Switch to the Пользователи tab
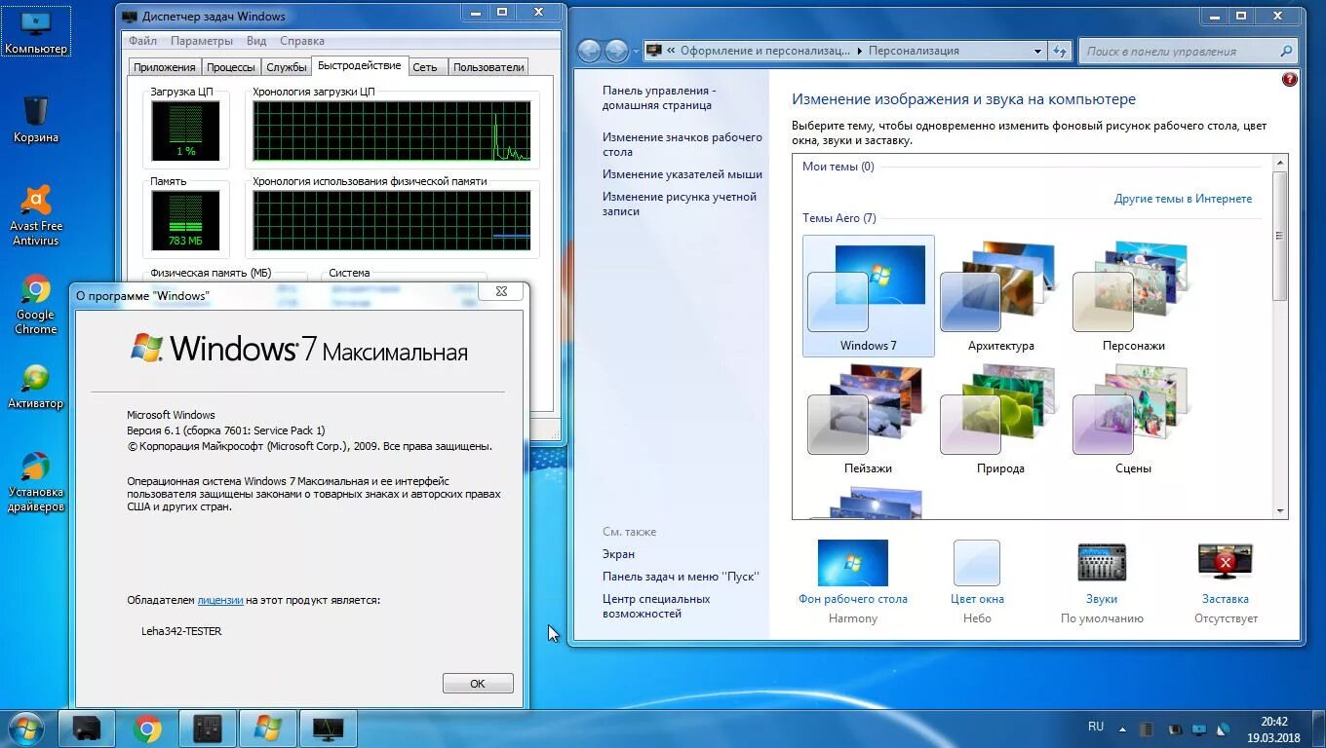Viewport: 1326px width, 748px height. tap(489, 67)
